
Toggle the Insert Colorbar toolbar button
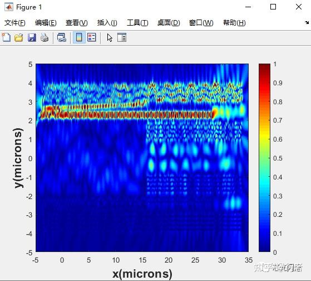point(79,37)
